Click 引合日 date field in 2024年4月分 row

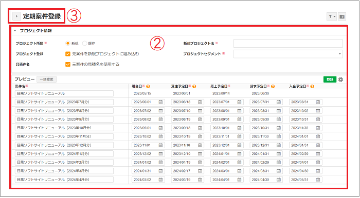click(x=148, y=180)
